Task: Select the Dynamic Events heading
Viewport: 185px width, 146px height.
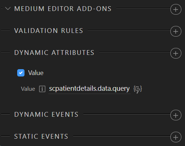Action: point(46,115)
